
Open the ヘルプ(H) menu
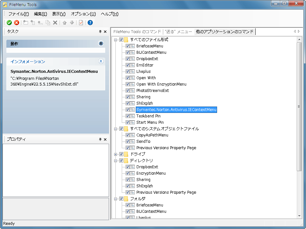pos(110,14)
